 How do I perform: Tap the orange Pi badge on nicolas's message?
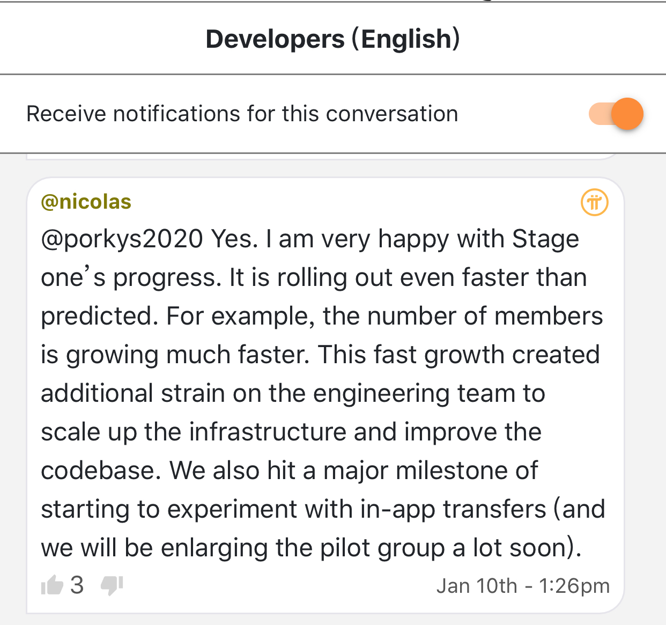point(595,203)
